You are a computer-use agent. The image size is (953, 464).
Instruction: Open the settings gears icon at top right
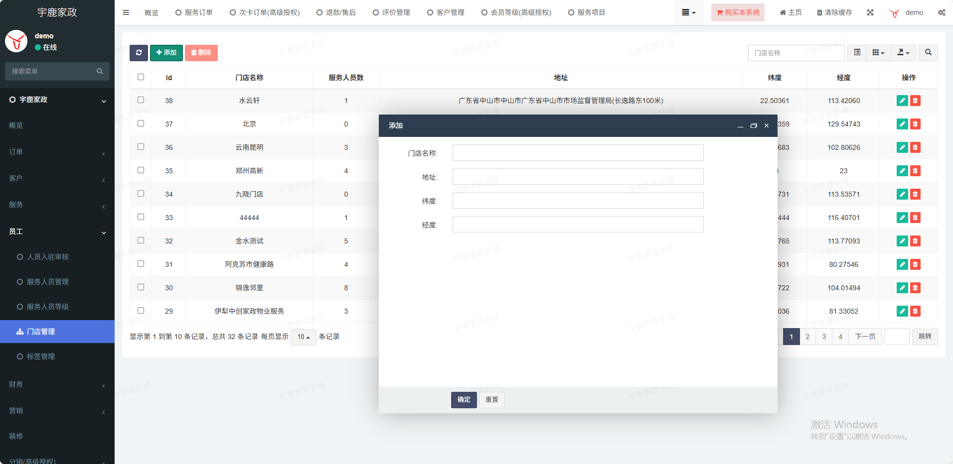tap(942, 12)
